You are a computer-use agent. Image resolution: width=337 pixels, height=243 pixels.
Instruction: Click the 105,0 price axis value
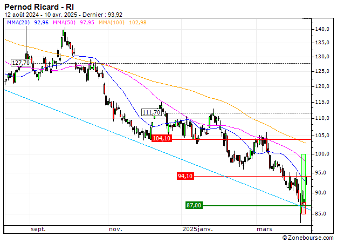click(322, 136)
